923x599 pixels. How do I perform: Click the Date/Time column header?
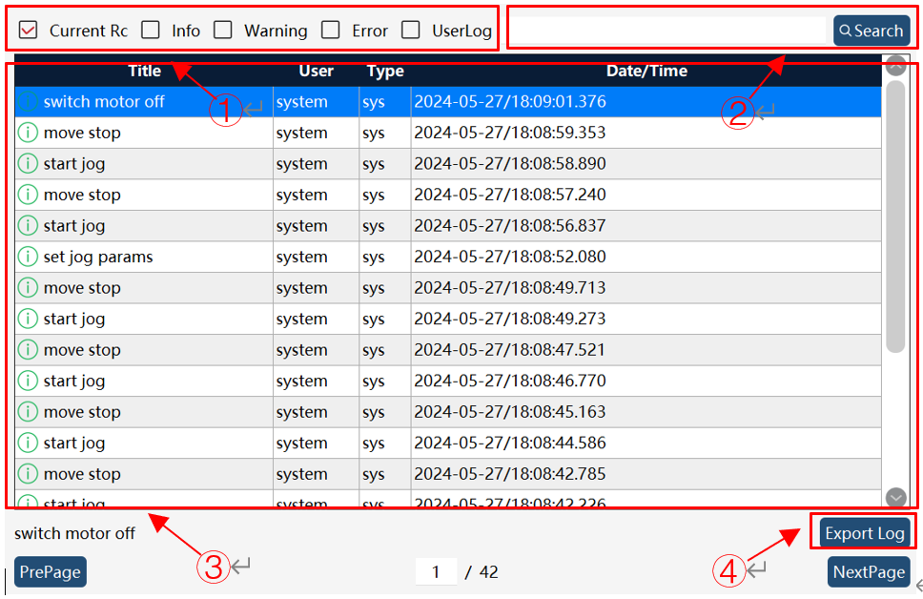646,71
